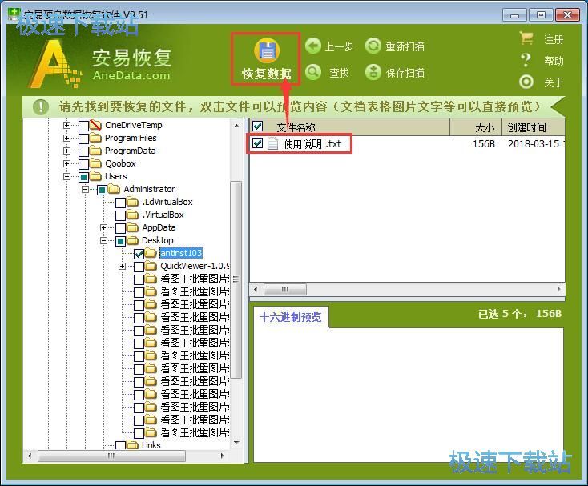Click the 重新扫描 rescan icon
The width and height of the screenshot is (588, 486).
coord(373,46)
